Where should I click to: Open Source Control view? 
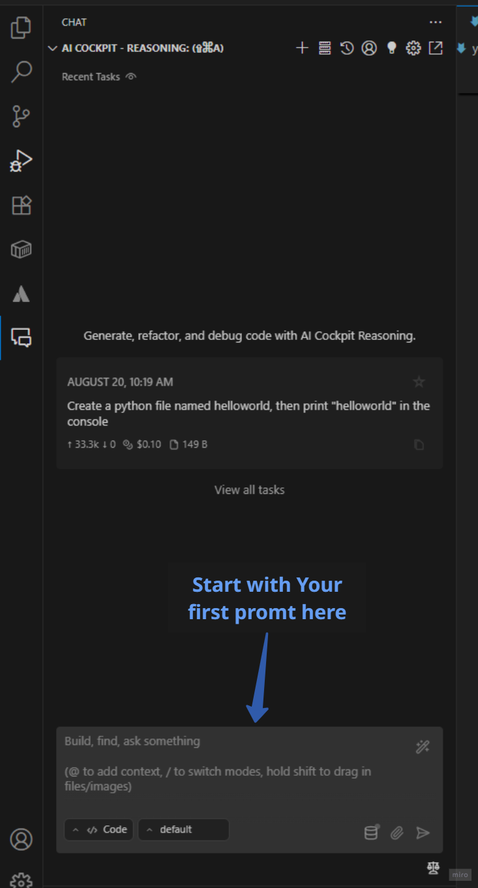coord(21,117)
